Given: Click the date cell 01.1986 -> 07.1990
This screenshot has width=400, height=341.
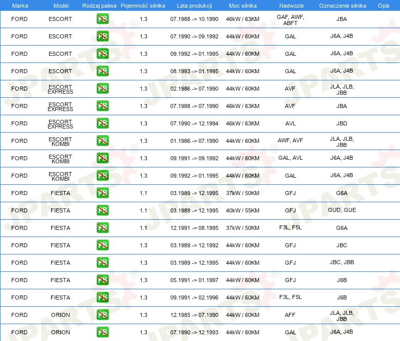Looking at the screenshot, I should pos(194,141).
